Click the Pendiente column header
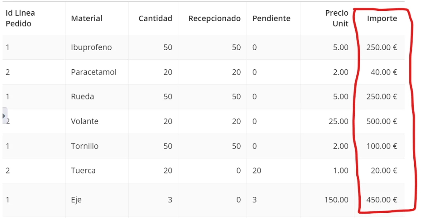Image resolution: width=423 pixels, height=218 pixels. coord(272,18)
